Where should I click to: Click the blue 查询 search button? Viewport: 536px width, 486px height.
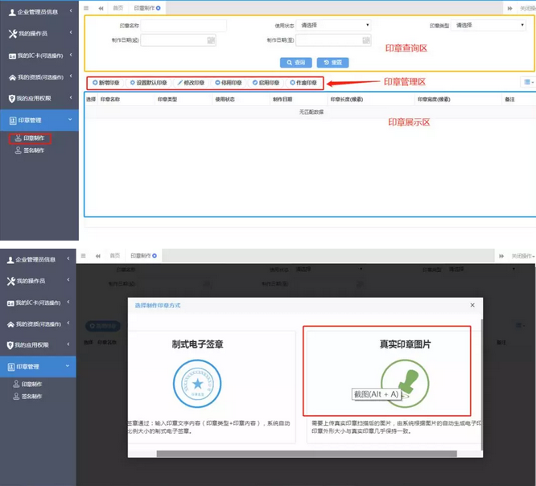point(295,62)
